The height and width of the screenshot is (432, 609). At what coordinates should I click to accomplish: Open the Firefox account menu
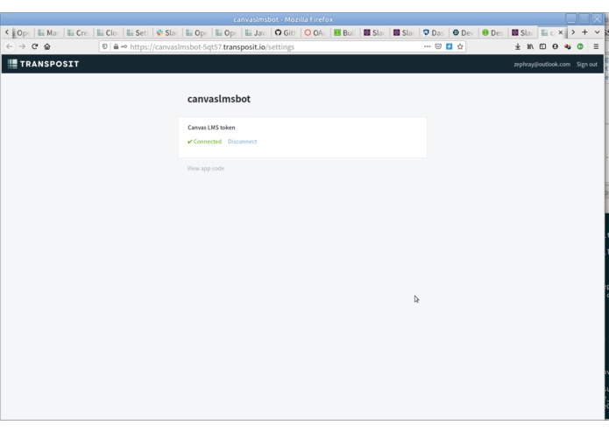[x=555, y=46]
